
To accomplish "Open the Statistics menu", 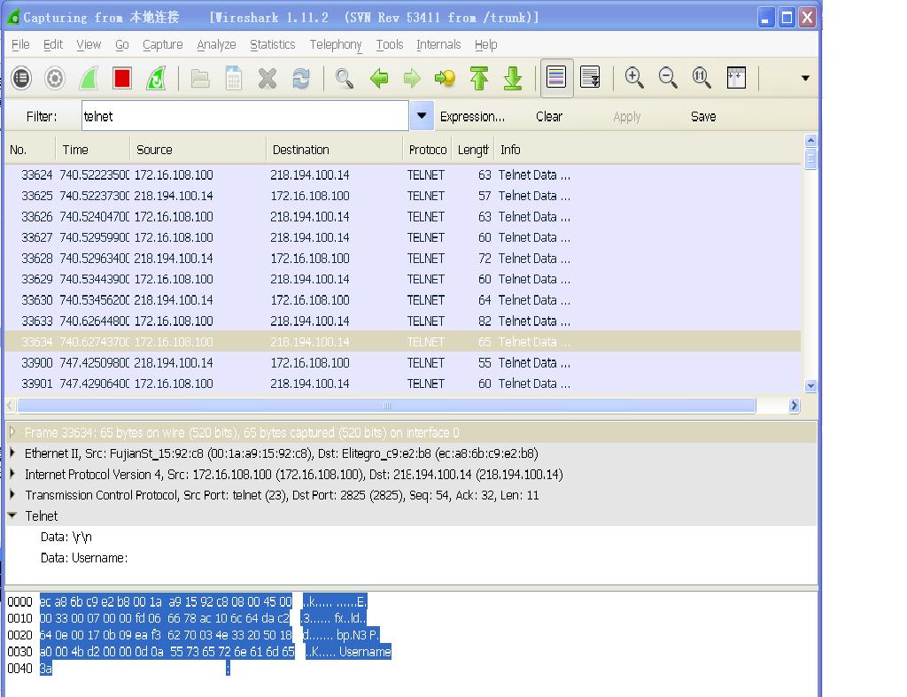I will [x=273, y=44].
